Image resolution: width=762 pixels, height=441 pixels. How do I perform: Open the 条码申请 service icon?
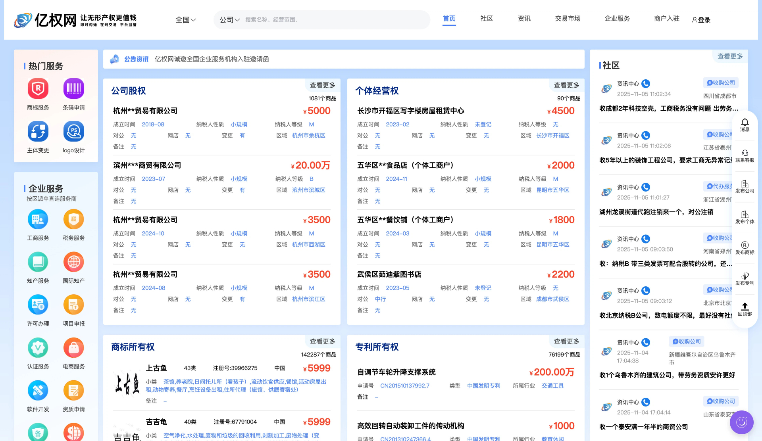[x=73, y=88]
